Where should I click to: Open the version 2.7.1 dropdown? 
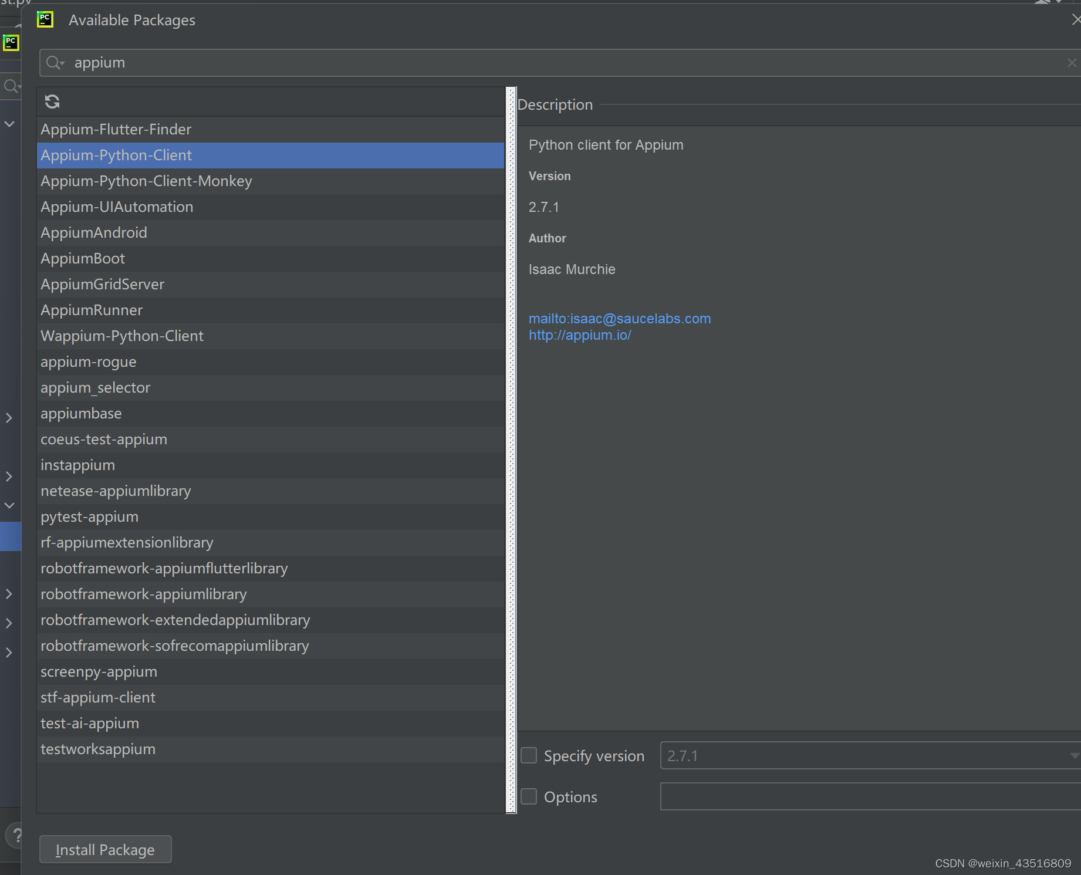point(1073,755)
